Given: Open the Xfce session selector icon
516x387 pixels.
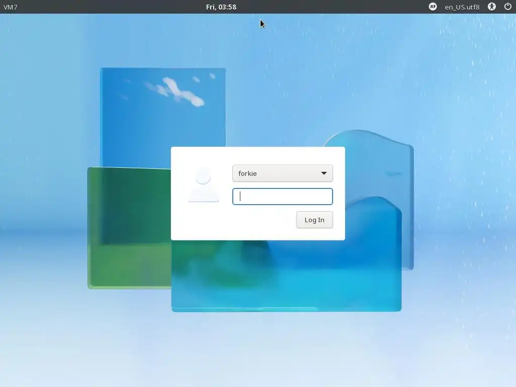Looking at the screenshot, I should coord(433,7).
